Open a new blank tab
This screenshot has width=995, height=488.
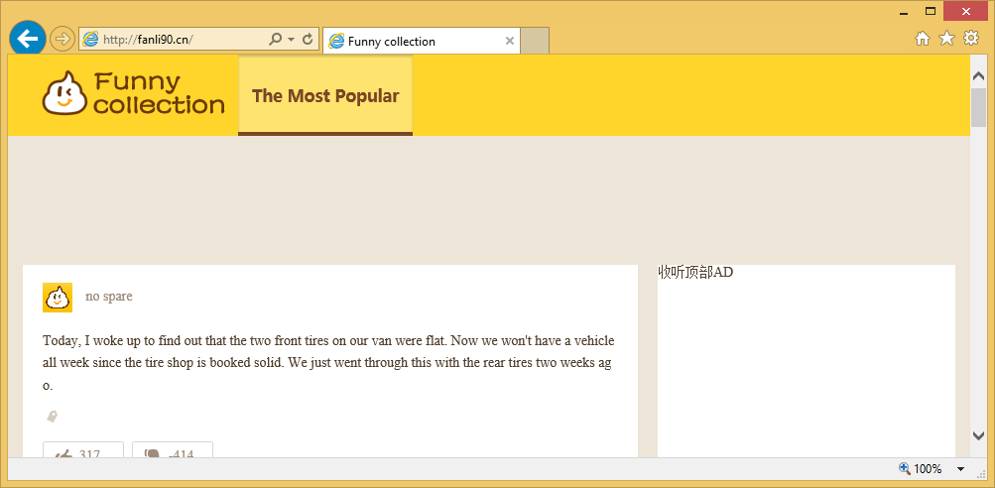pos(535,41)
